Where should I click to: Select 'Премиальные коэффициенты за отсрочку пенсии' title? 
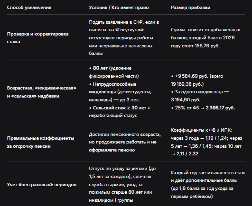point(40,142)
